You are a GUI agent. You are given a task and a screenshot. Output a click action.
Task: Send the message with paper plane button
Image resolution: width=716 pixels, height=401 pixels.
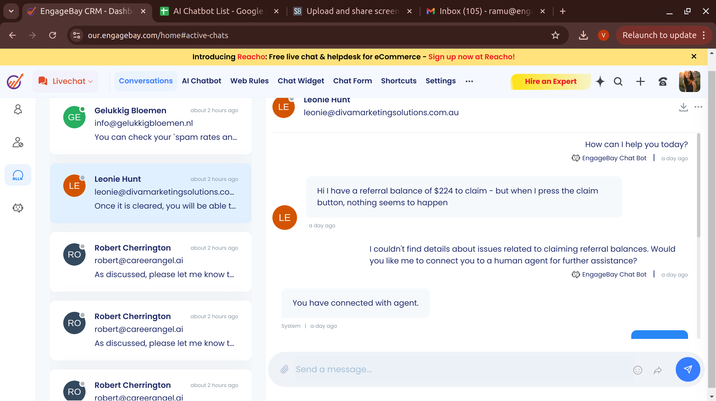688,369
